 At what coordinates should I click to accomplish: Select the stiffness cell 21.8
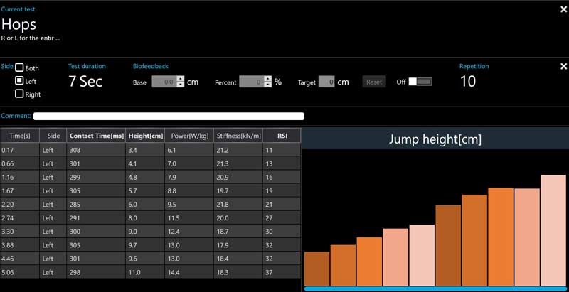(x=238, y=205)
